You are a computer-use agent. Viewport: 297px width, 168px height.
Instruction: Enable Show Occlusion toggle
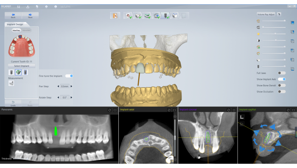pyautogui.click(x=282, y=91)
